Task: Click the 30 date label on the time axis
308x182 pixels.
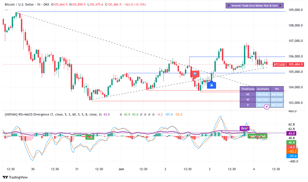Action: point(32,169)
